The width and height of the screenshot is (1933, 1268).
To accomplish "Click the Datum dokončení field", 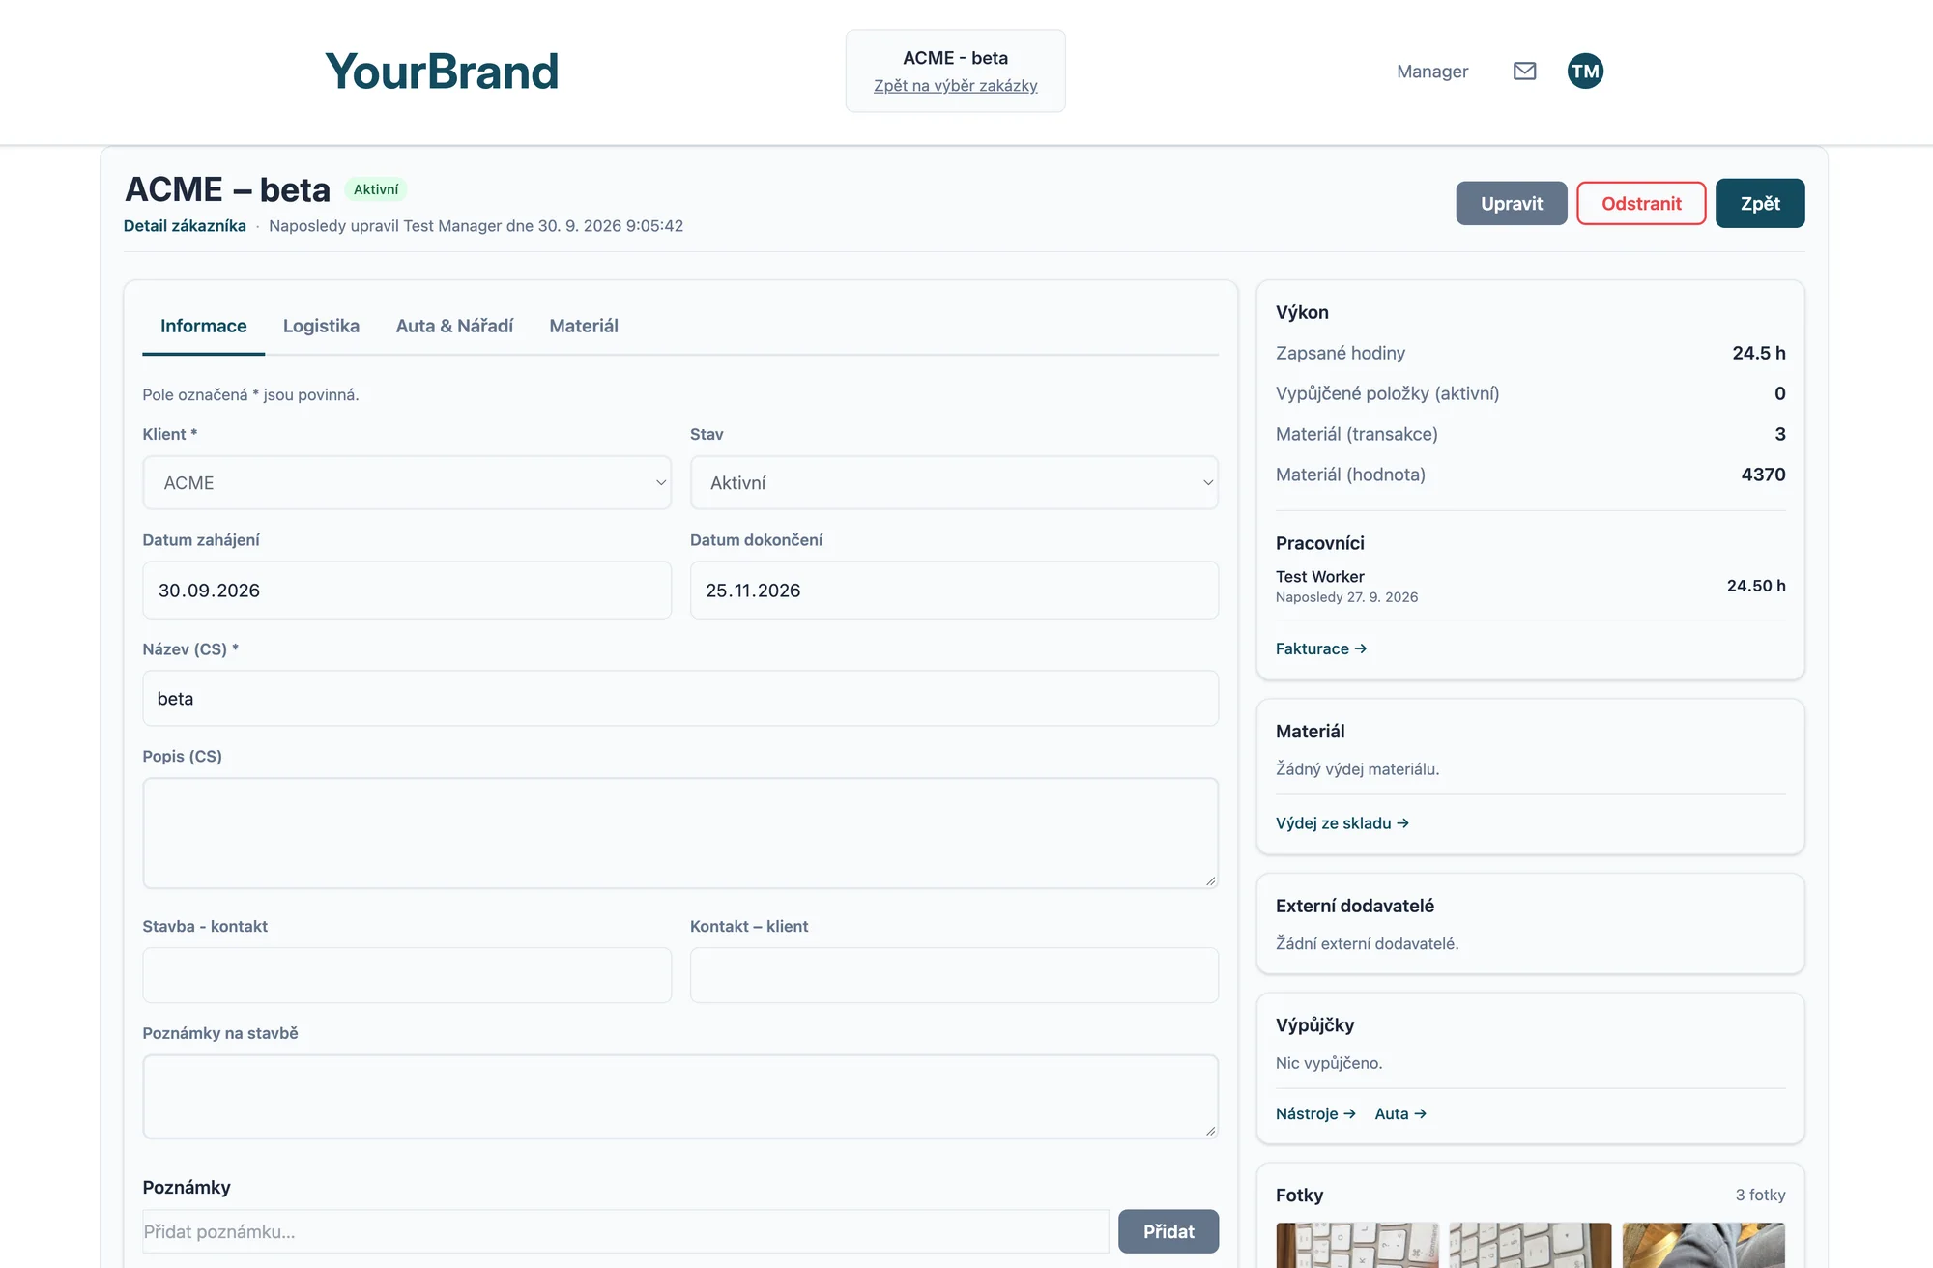I will click(954, 591).
